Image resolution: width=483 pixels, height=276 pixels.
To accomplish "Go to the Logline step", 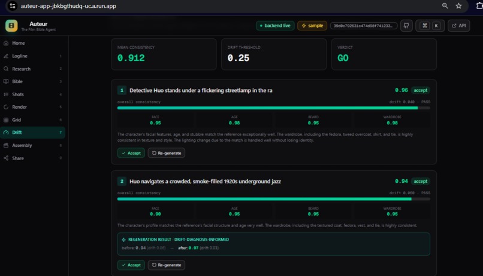I will [32, 56].
